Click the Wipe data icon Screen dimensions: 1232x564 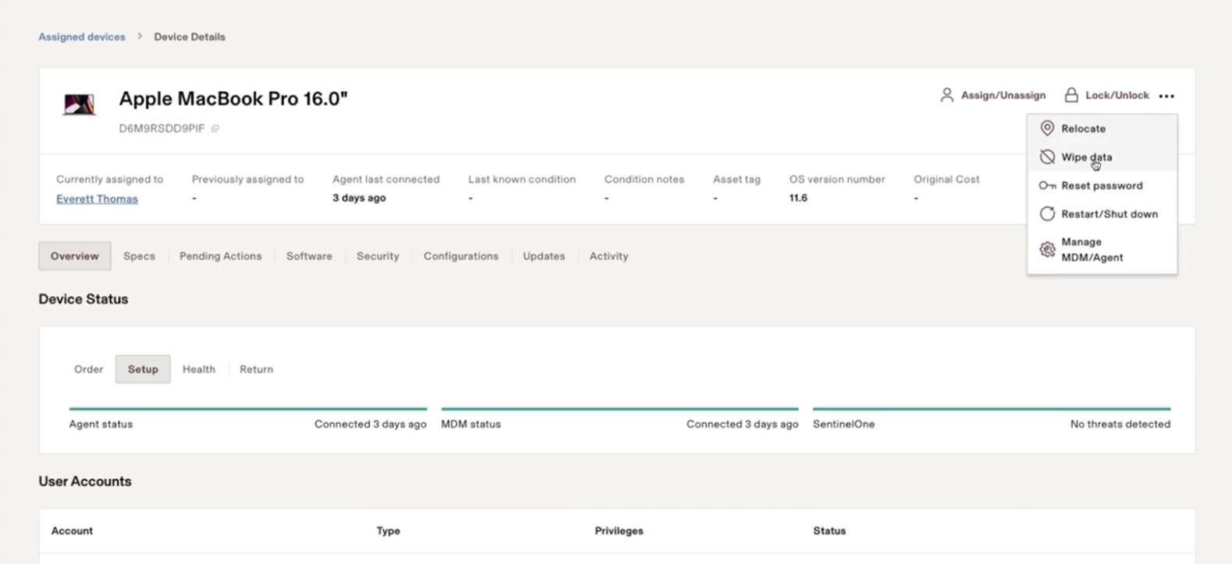[x=1047, y=157]
